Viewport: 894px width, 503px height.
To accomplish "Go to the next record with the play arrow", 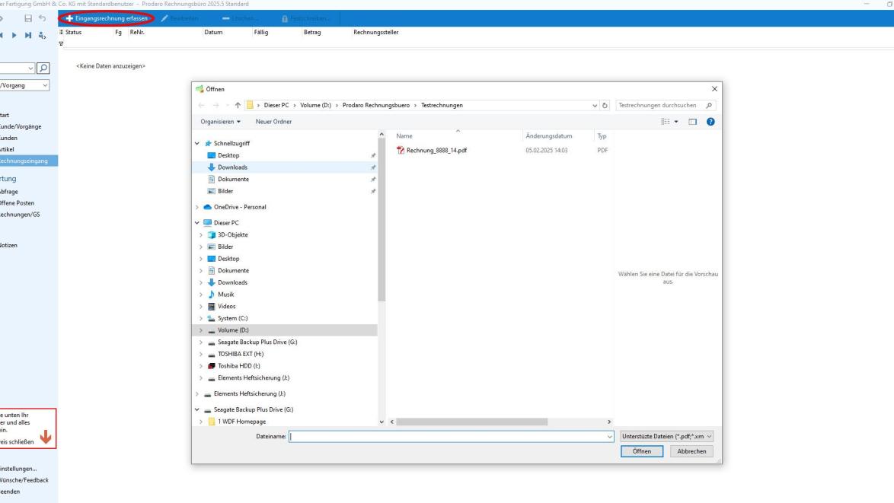I will coord(14,35).
